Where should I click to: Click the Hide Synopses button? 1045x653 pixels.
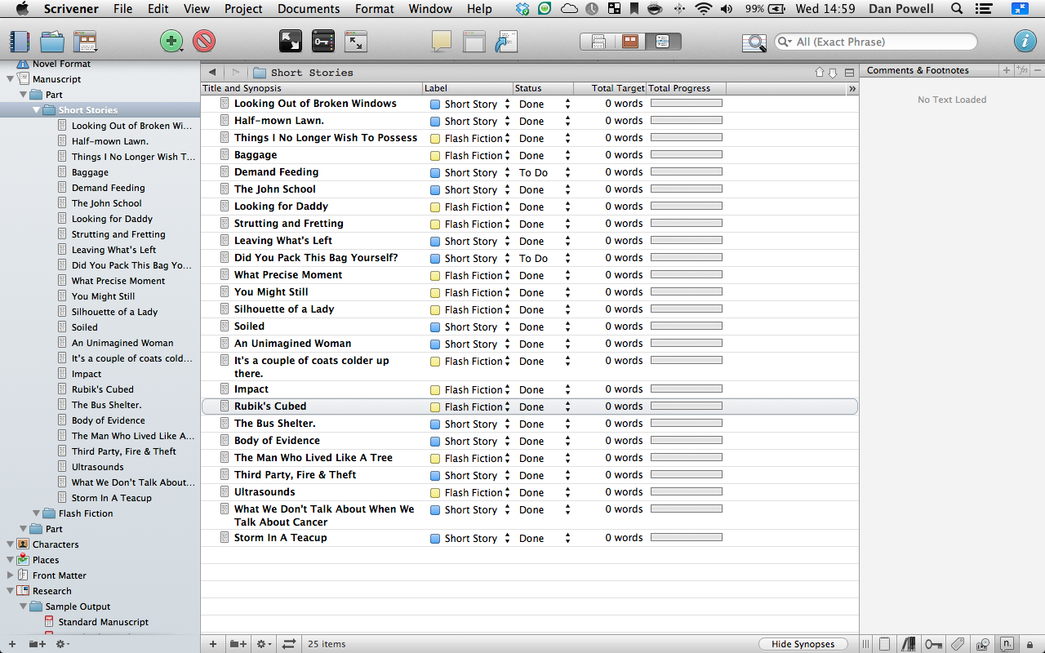(x=803, y=644)
